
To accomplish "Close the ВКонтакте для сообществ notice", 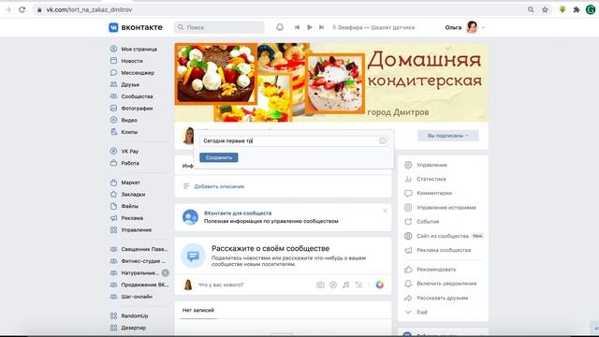I will 385,211.
